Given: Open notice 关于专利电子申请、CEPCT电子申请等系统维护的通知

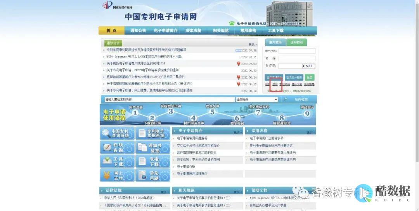Looking at the screenshot, I should (x=143, y=70).
